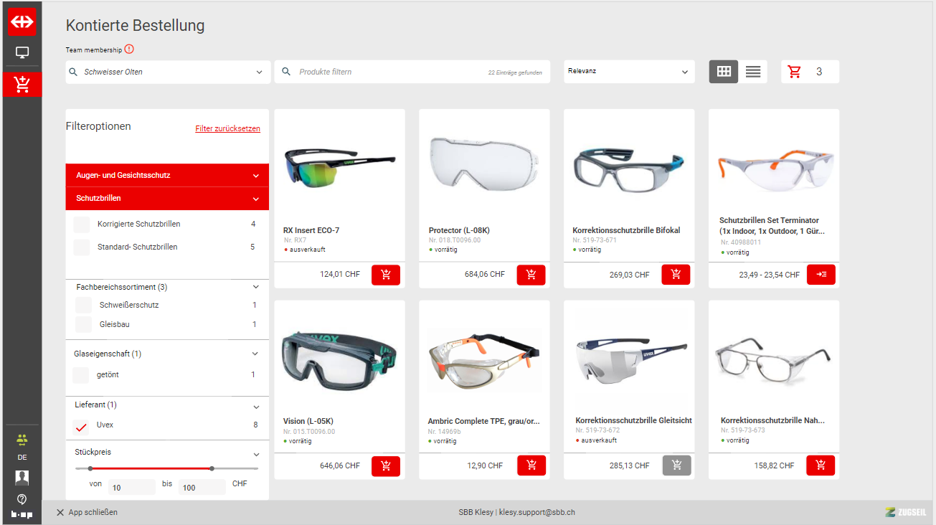Click Filter zurücksetzen link
This screenshot has height=525, width=936.
[x=227, y=129]
